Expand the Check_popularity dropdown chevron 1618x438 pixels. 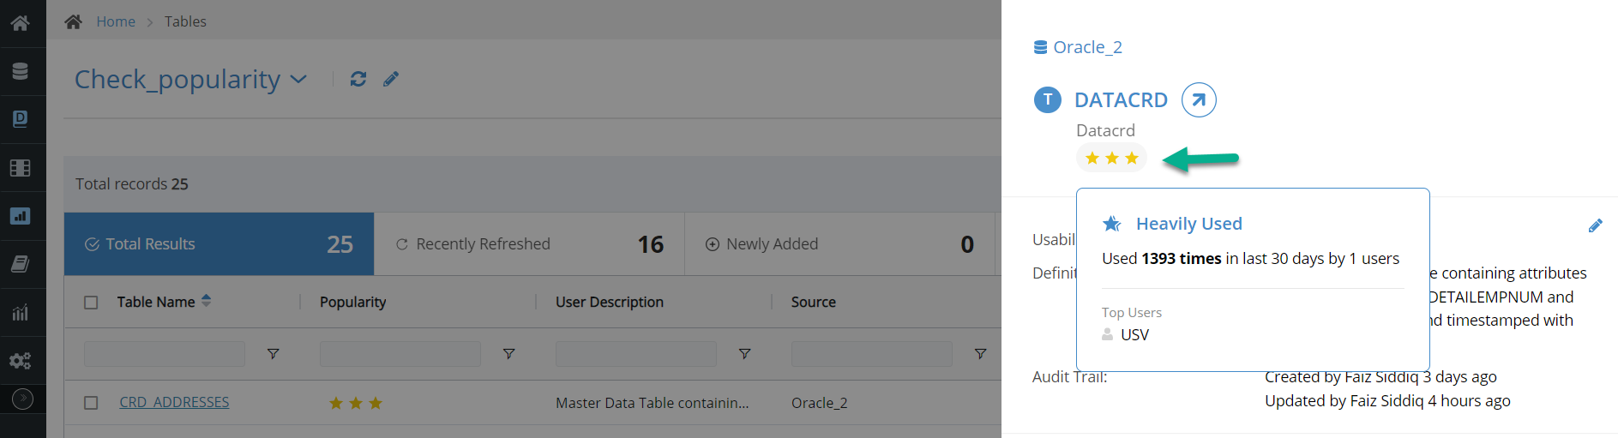pyautogui.click(x=298, y=79)
